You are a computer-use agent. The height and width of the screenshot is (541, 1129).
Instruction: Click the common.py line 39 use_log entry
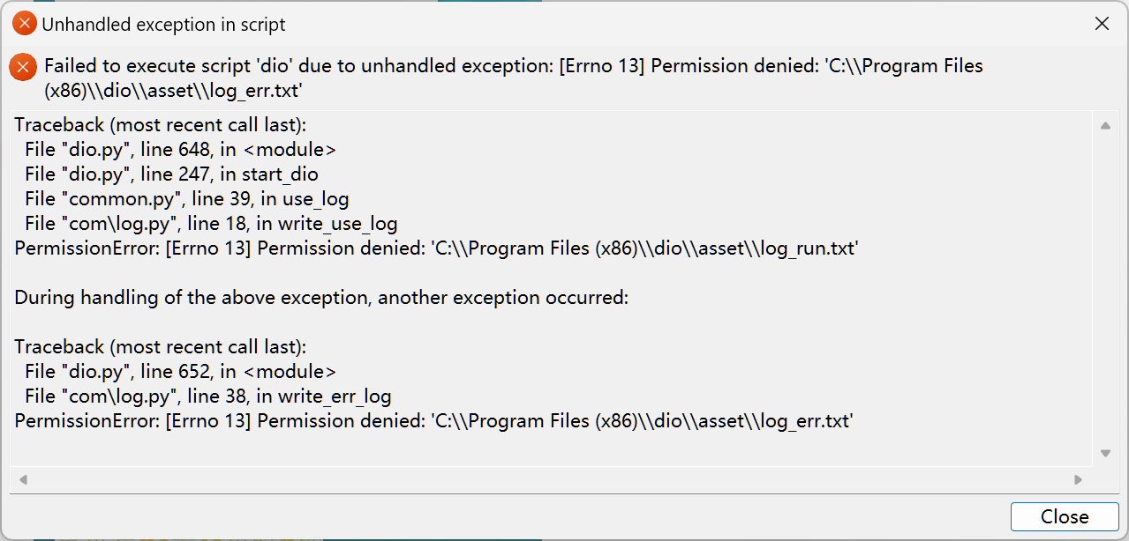(186, 199)
